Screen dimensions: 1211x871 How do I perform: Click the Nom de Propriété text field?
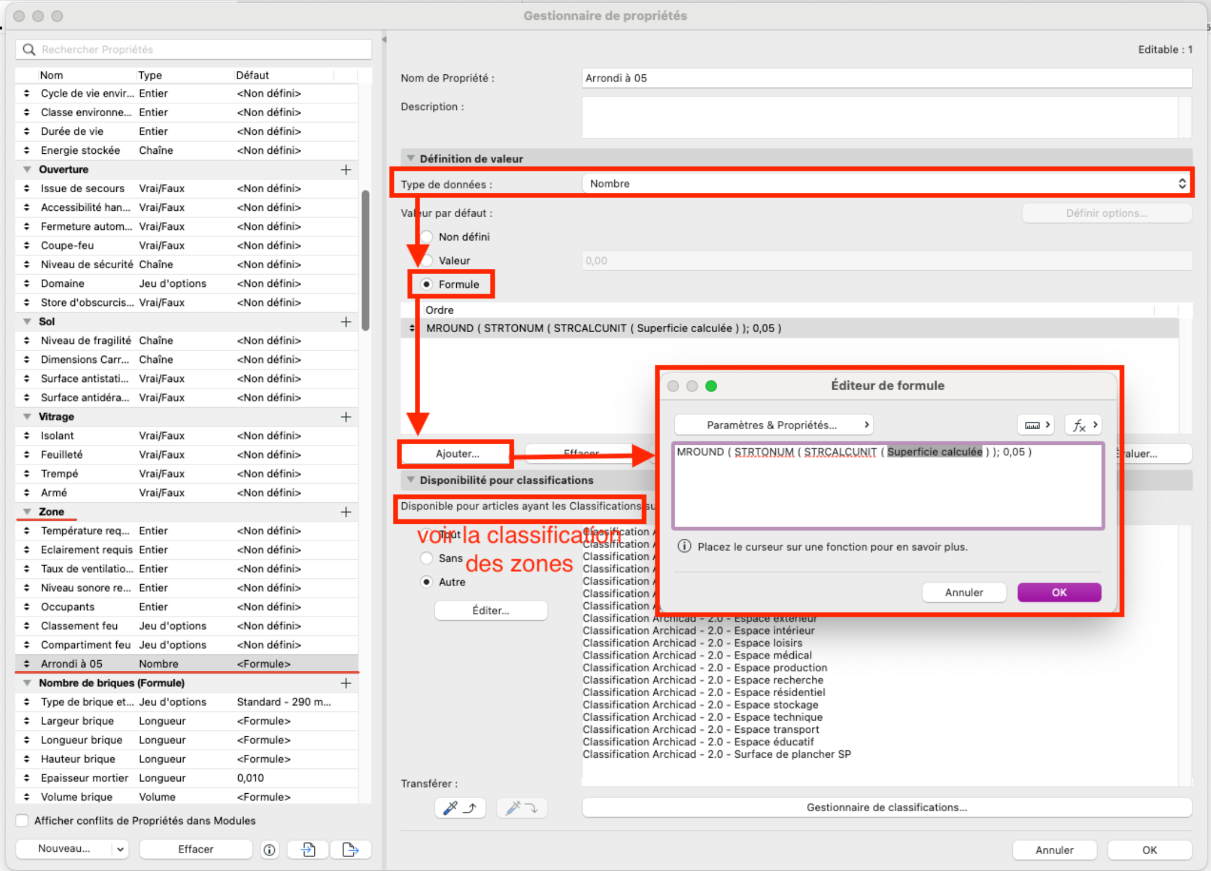tap(887, 78)
